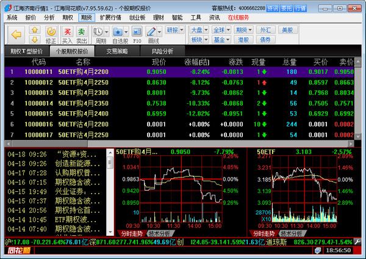
Task: Switch to the 交易策略 tab
Action: coord(117,51)
